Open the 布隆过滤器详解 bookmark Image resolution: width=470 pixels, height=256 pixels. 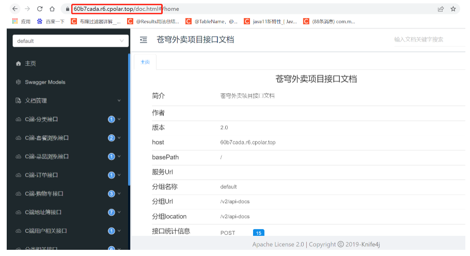(96, 22)
